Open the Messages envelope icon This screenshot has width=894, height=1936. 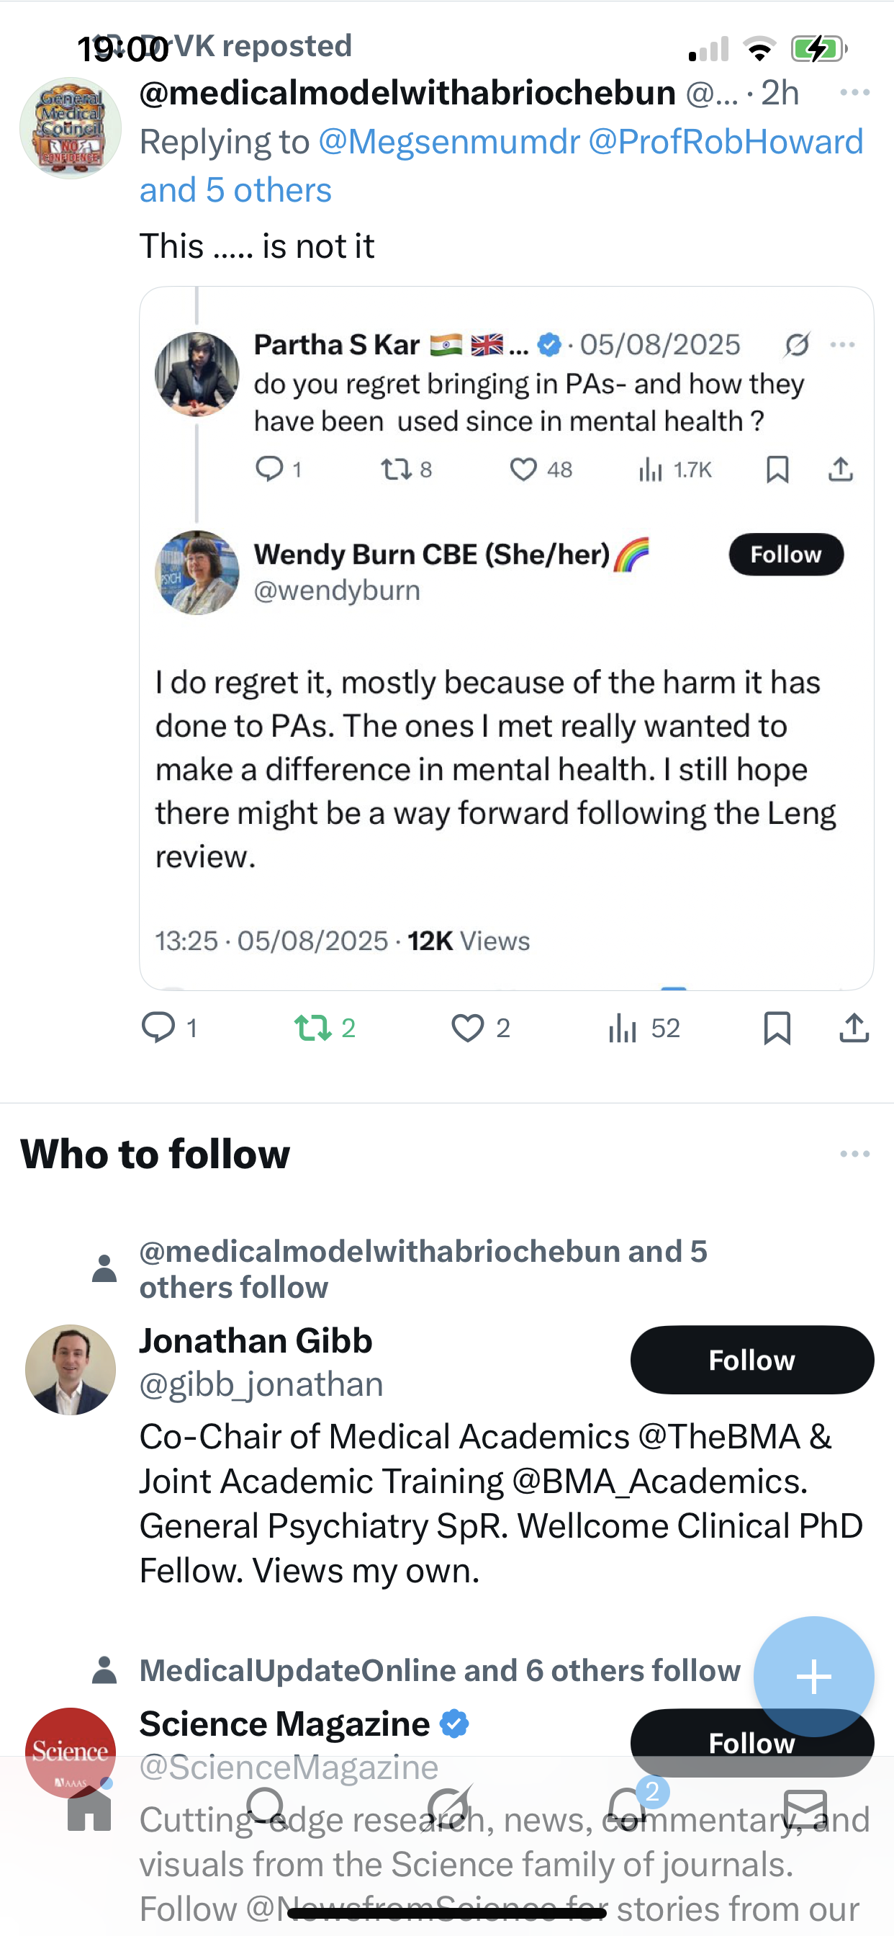pos(805,1809)
